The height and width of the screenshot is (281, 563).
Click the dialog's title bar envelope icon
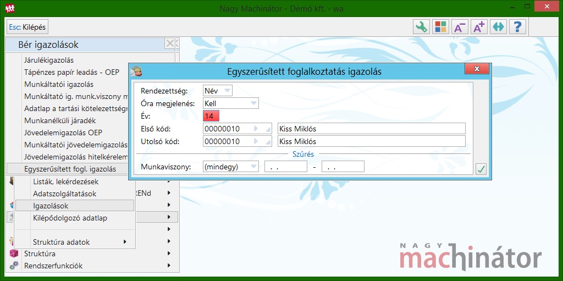tap(136, 71)
